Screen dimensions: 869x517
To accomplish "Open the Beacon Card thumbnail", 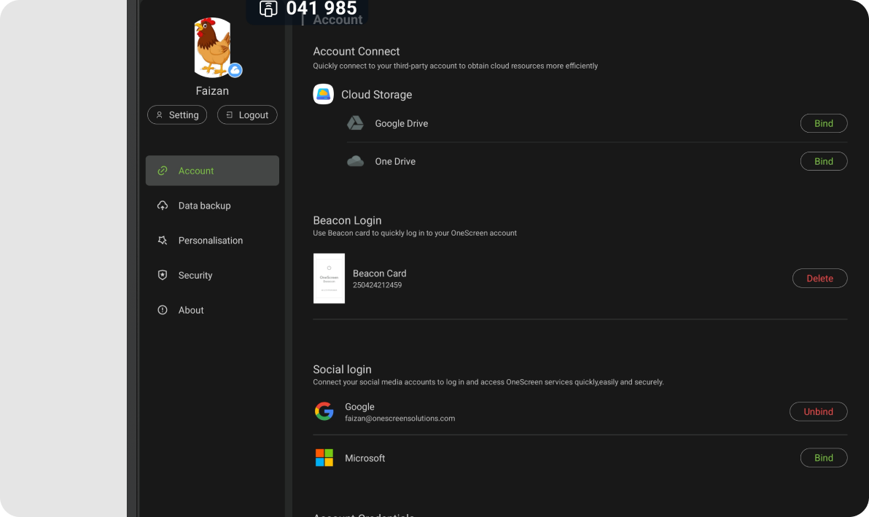I will (329, 279).
